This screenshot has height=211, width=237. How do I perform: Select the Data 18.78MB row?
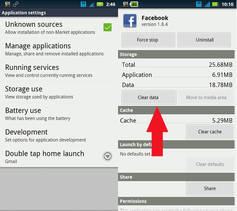177,85
